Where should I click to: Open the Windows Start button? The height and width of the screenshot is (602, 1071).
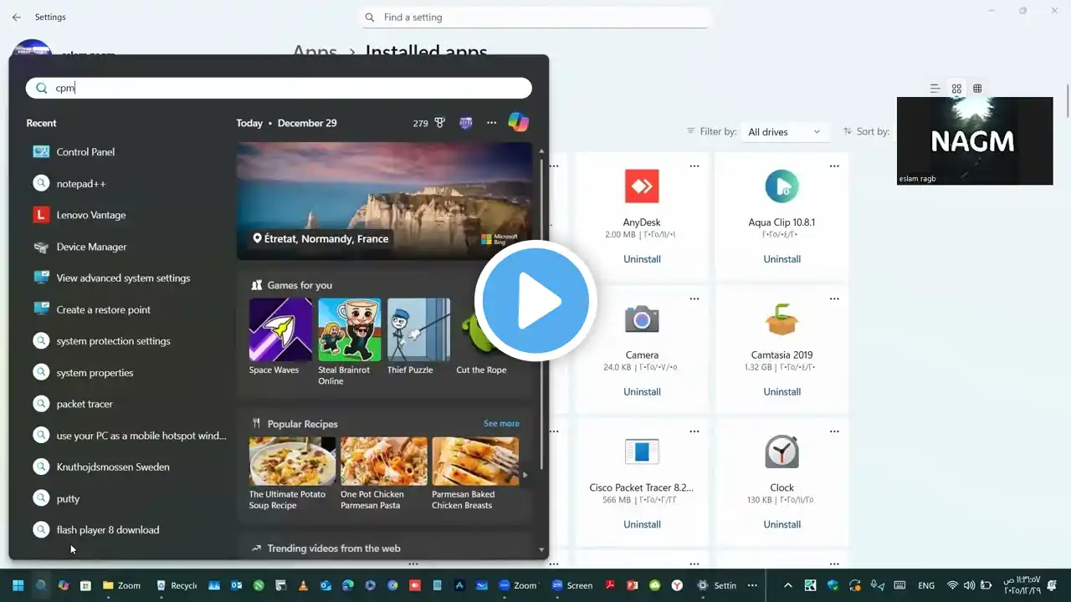point(18,585)
